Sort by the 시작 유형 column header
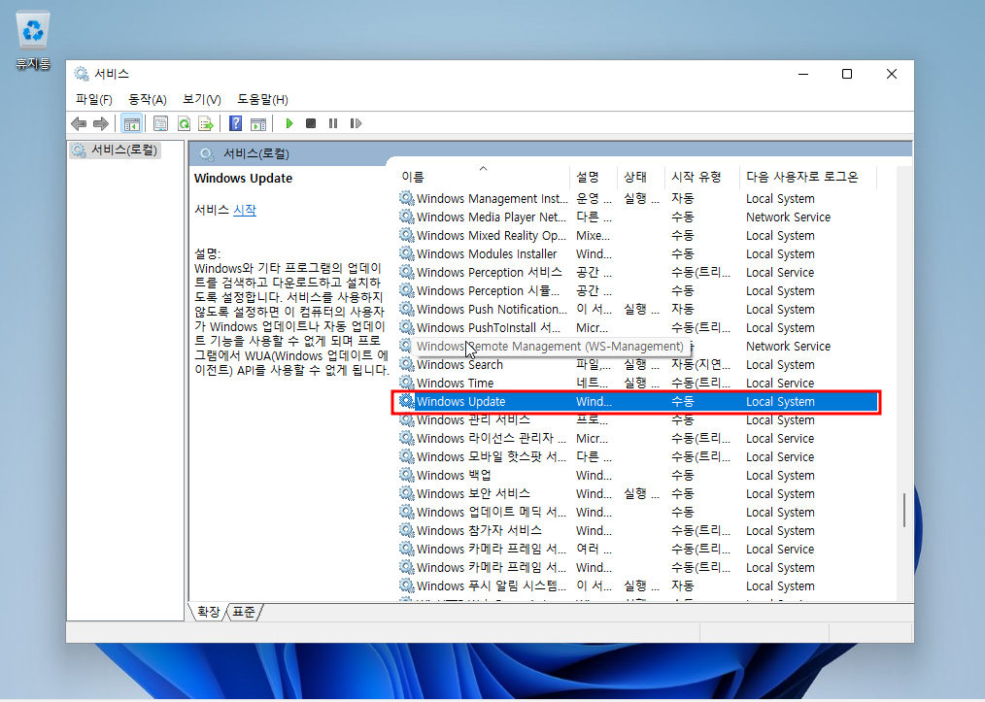The width and height of the screenshot is (985, 702). click(x=702, y=177)
